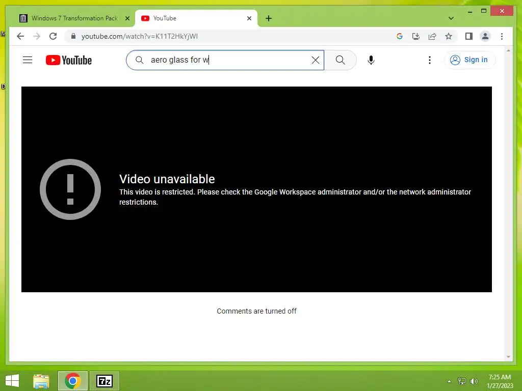
Task: Go to the YouTube logo home link
Action: pos(69,60)
